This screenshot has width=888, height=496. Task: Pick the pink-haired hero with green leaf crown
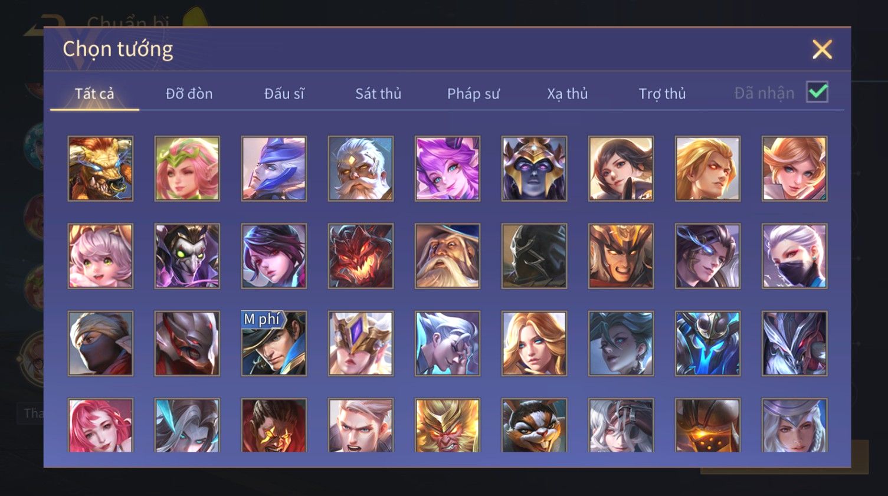coord(187,169)
